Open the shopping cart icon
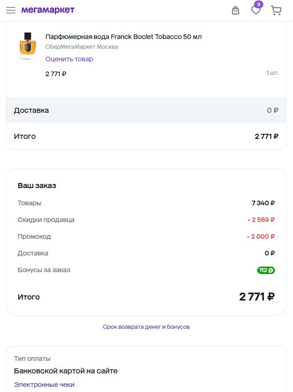Viewport: 293px width, 392px height. [x=276, y=10]
